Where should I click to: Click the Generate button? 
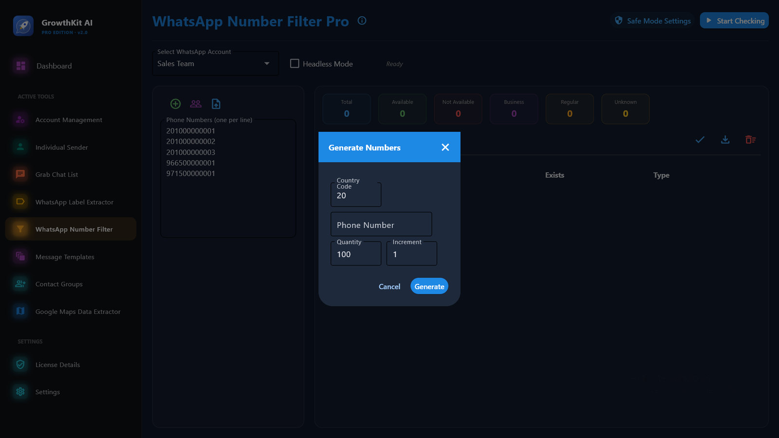click(429, 286)
